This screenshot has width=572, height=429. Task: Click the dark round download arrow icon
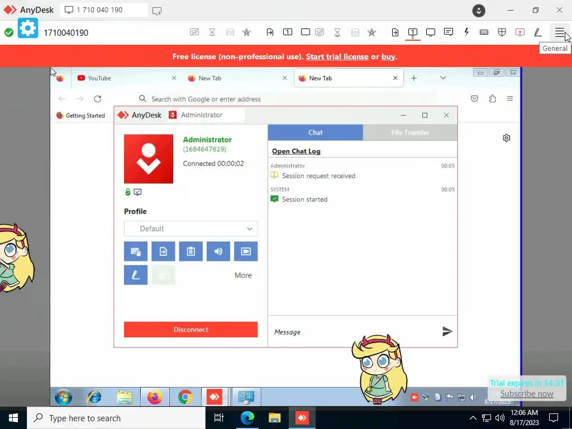click(x=479, y=11)
